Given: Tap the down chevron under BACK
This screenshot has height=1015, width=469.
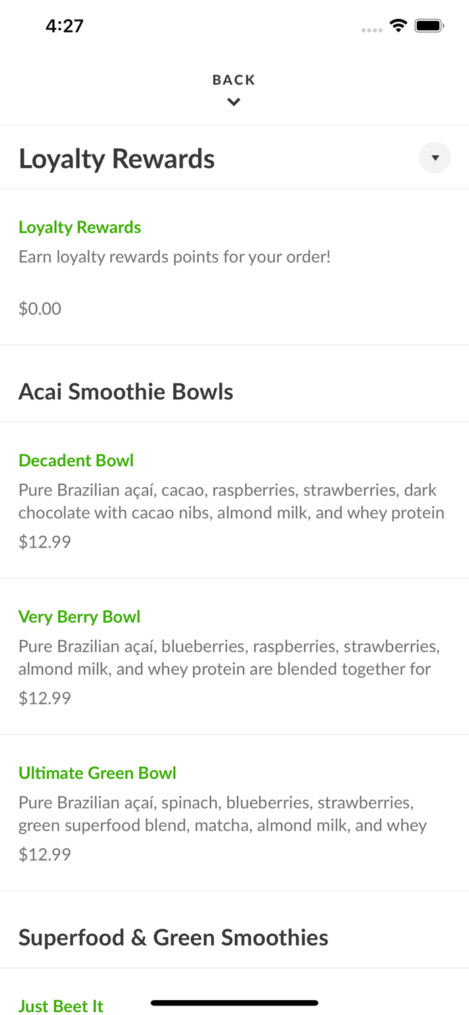Looking at the screenshot, I should (x=233, y=102).
